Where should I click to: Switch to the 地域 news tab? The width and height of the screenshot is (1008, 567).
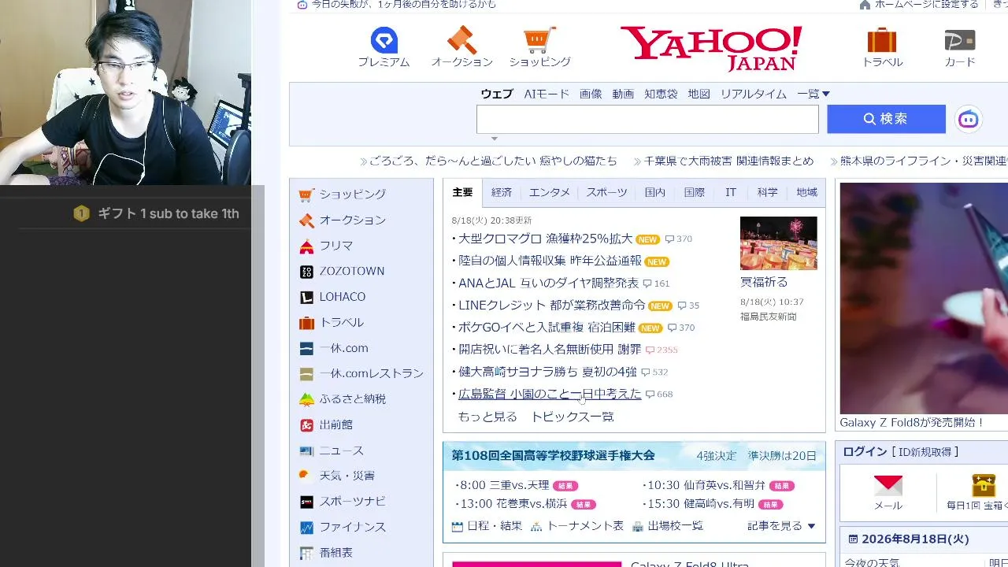[806, 192]
